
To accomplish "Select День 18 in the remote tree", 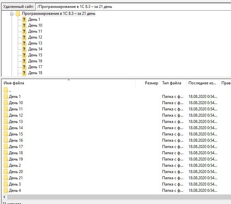I will [35, 73].
